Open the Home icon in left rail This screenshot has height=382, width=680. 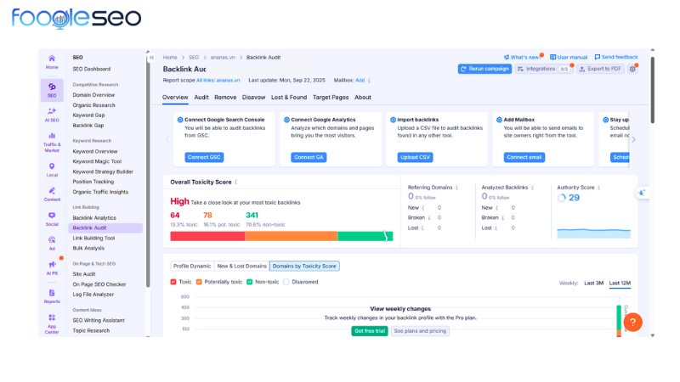[52, 59]
